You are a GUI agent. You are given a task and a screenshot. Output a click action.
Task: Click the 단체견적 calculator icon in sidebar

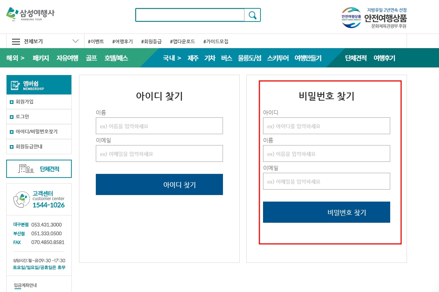[26, 169]
